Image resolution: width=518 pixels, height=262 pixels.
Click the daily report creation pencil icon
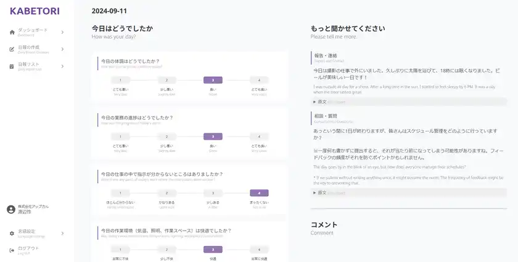coord(12,49)
